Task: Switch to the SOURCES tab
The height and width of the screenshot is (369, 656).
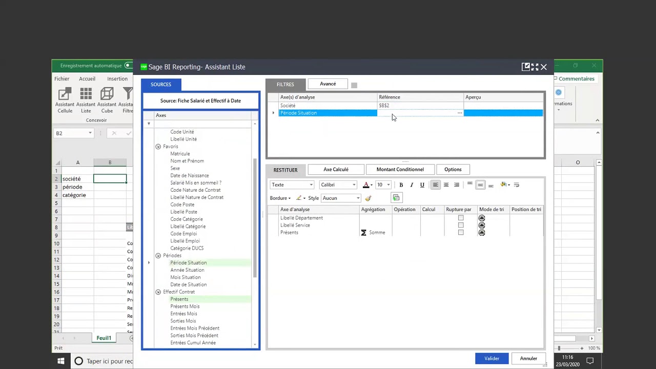Action: 161,85
